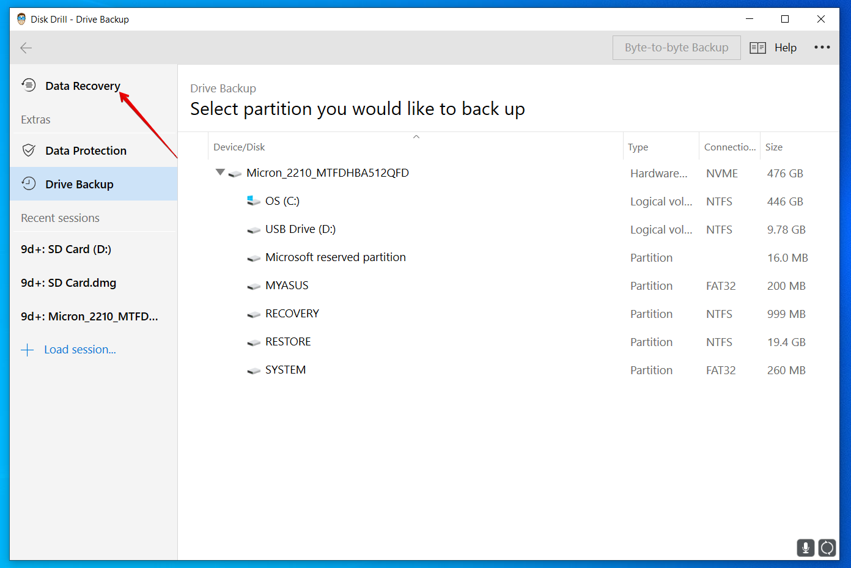Viewport: 851px width, 568px height.
Task: Open recent session 9d+: SD Card (D:)
Action: (x=94, y=249)
